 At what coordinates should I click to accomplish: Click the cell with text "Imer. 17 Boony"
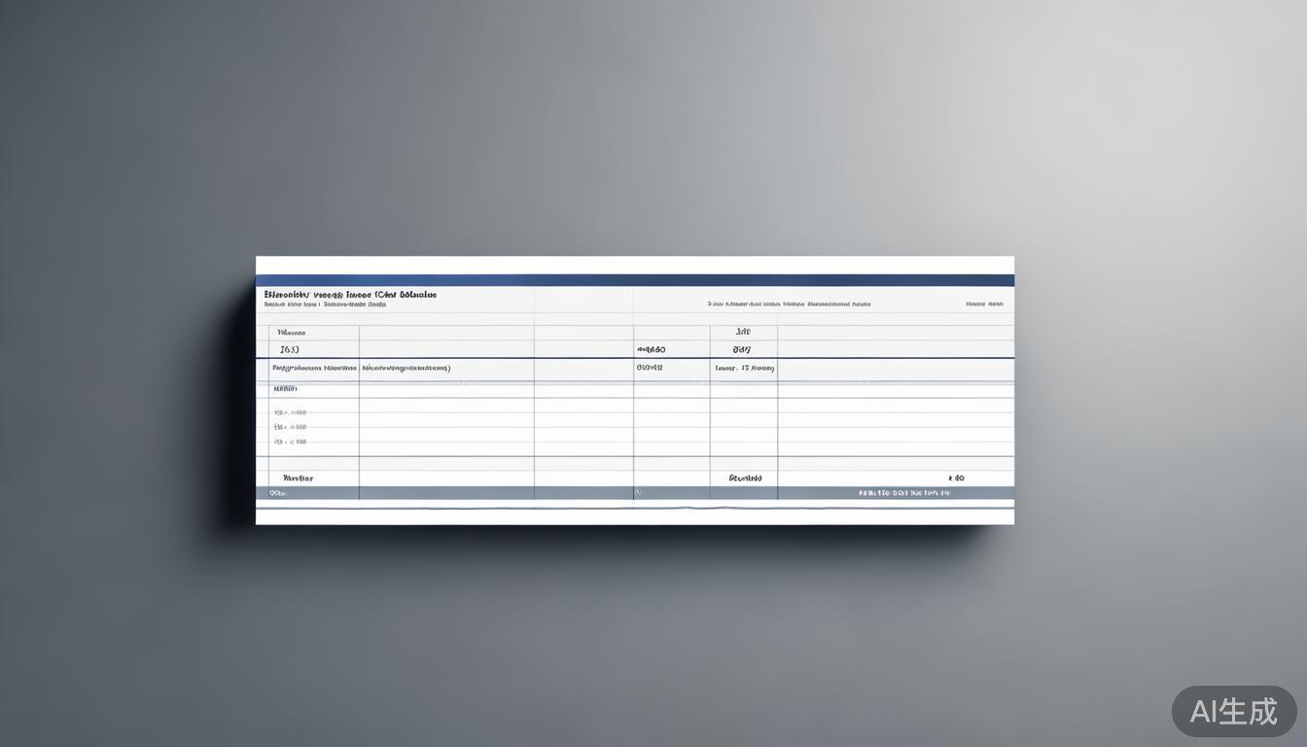[744, 369]
